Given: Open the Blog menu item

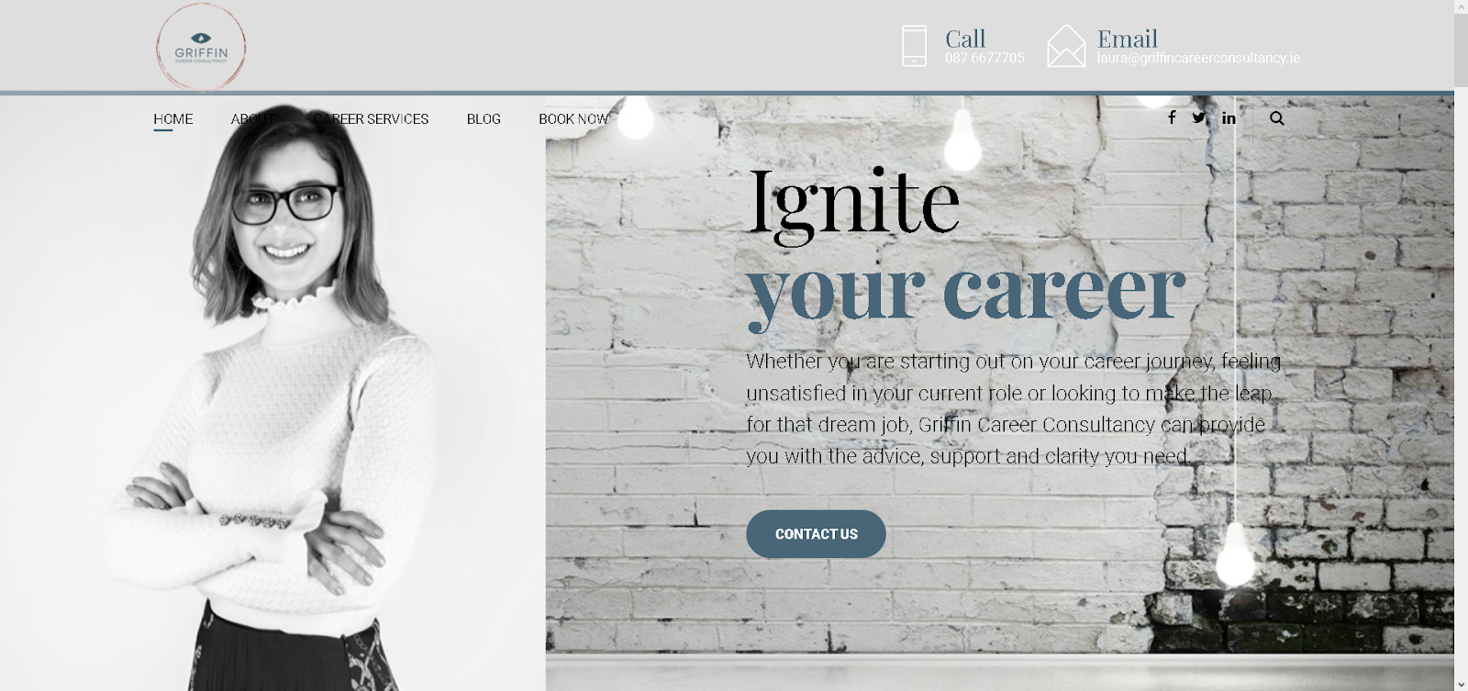Looking at the screenshot, I should coord(484,119).
